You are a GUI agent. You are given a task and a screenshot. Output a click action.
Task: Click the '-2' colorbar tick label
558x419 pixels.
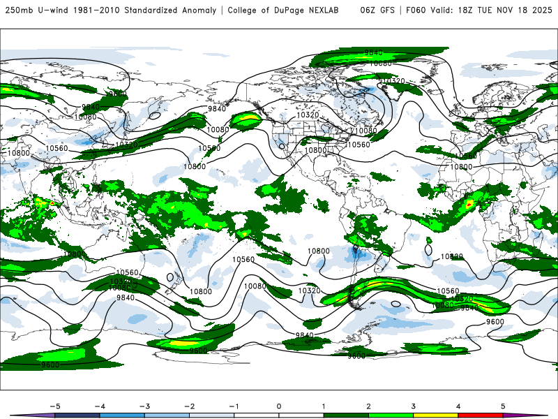click(x=189, y=406)
